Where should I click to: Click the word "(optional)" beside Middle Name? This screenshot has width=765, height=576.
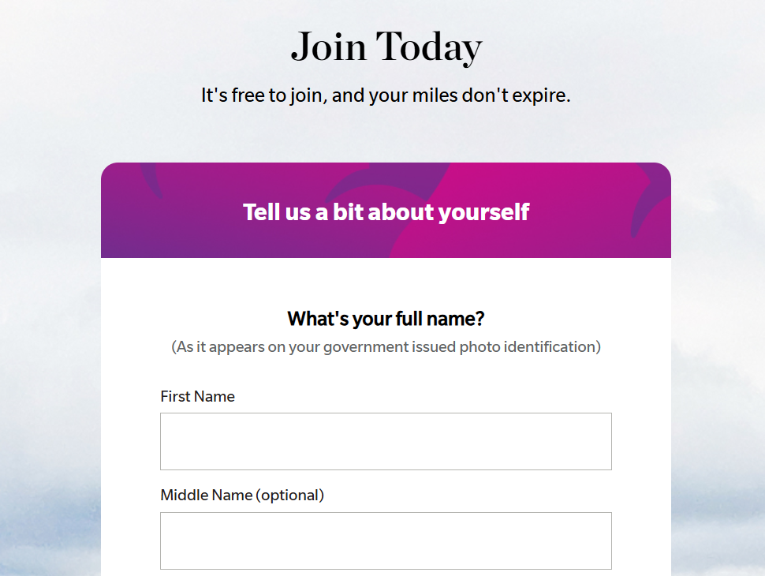click(291, 495)
